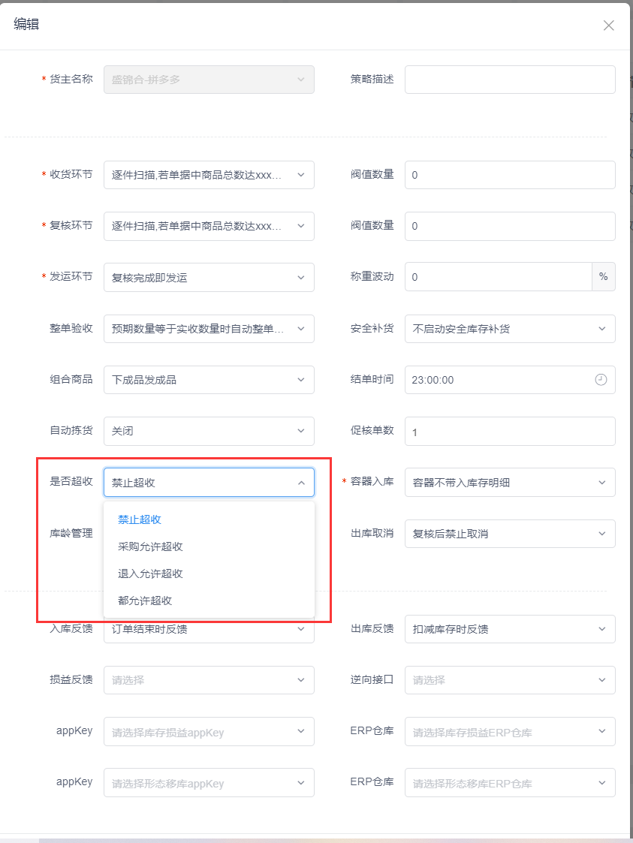Click the 库龄管理 label
The width and height of the screenshot is (633, 843).
(71, 533)
